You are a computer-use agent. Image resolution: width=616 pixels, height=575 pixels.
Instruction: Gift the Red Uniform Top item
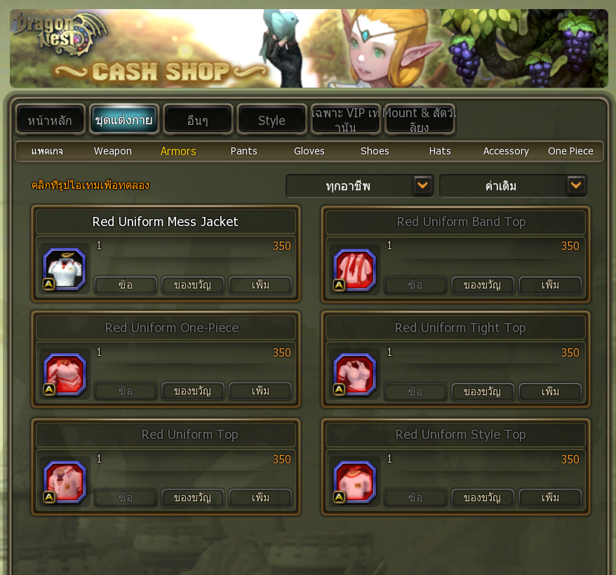pos(193,498)
